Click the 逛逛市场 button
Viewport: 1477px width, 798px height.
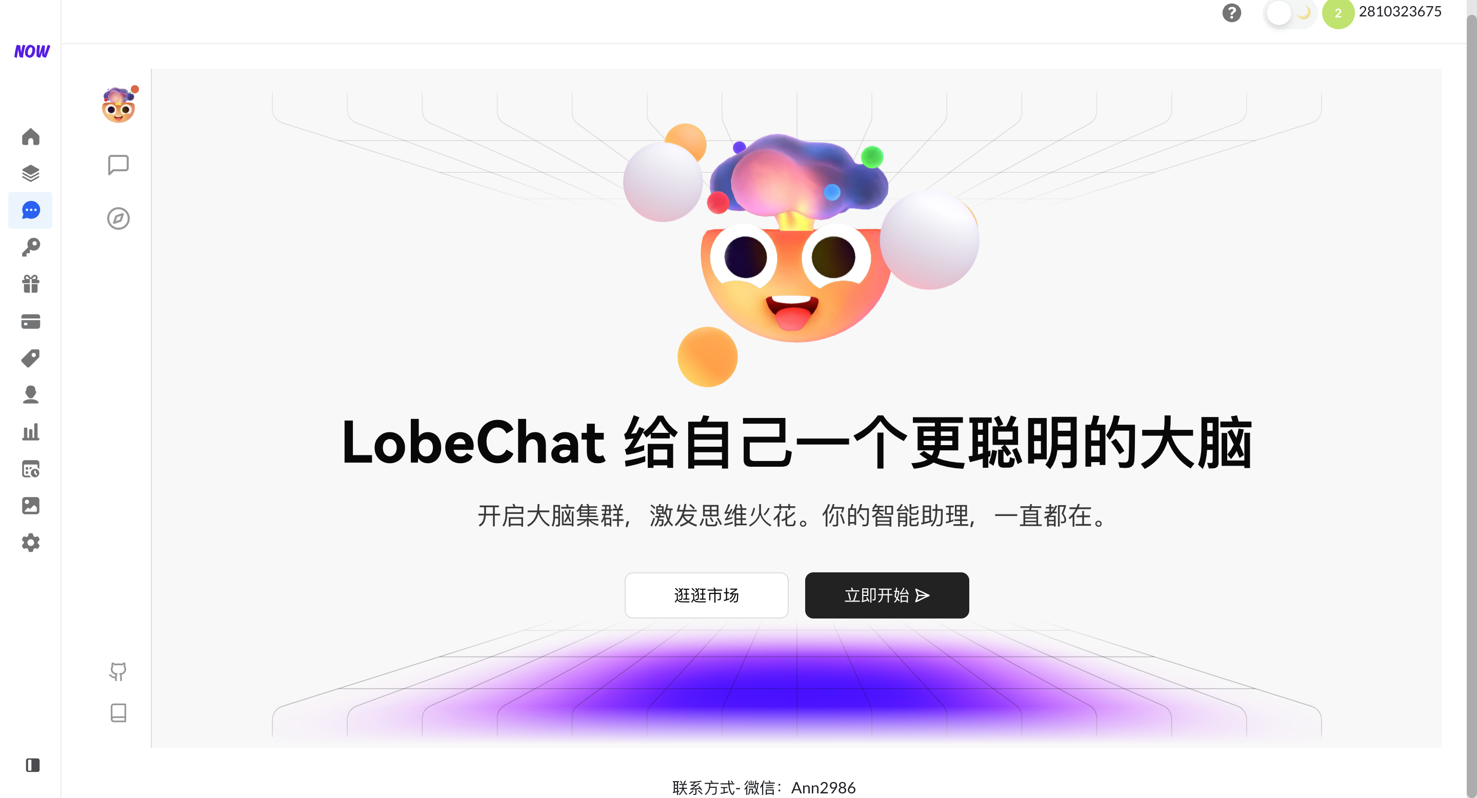[x=706, y=595]
